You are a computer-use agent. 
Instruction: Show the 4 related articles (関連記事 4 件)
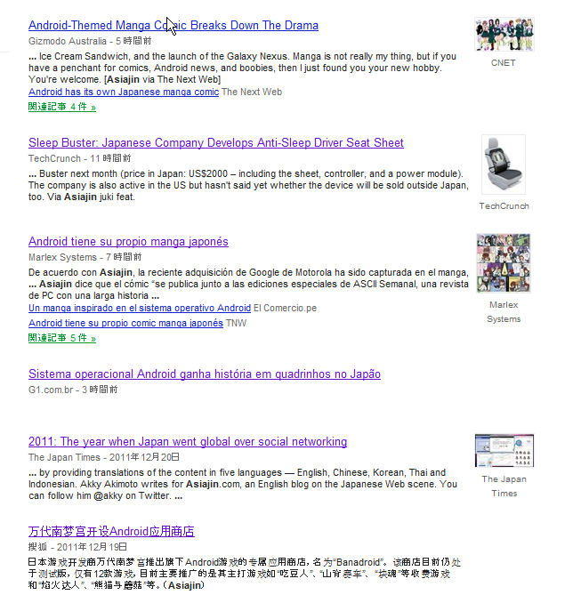[62, 107]
